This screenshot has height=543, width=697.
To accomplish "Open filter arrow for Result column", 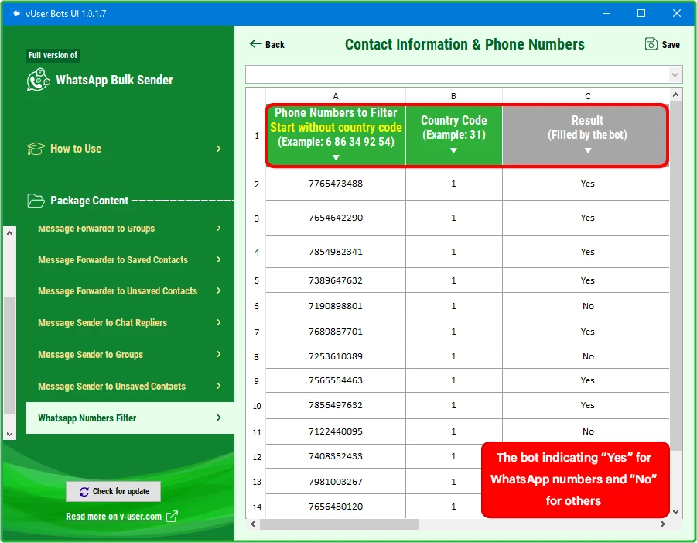I will 588,150.
